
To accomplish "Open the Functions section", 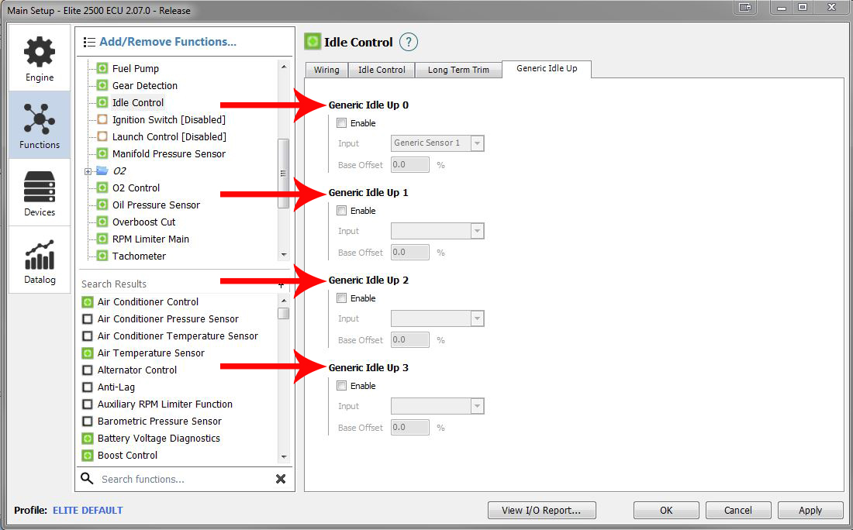I will point(40,125).
